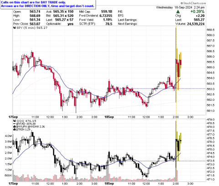Click the '$NYAD 1576.00' legend entry
This screenshot has width=219, height=186.
[26, 124]
